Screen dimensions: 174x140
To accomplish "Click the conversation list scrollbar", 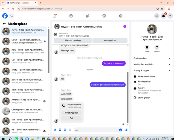I will (49, 51).
